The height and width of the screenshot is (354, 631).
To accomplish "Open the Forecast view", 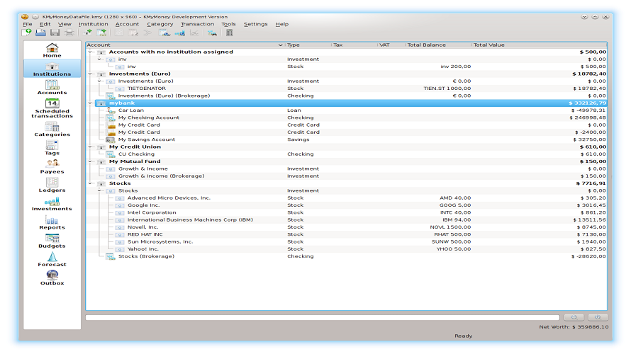I will pyautogui.click(x=52, y=259).
